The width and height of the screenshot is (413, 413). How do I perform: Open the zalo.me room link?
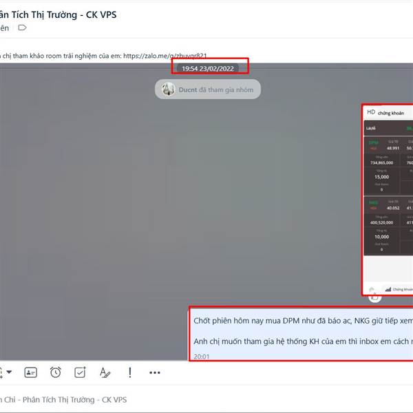click(165, 56)
